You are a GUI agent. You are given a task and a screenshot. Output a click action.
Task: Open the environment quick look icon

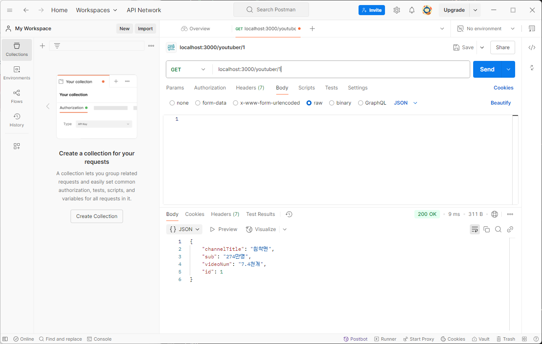[532, 29]
